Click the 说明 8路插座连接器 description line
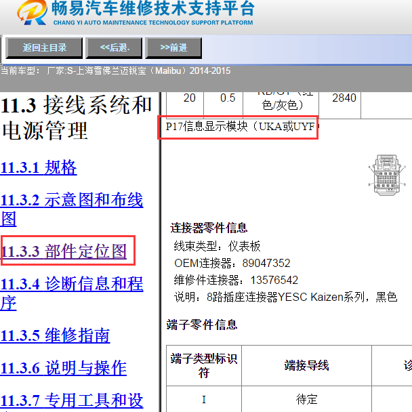 click(285, 297)
